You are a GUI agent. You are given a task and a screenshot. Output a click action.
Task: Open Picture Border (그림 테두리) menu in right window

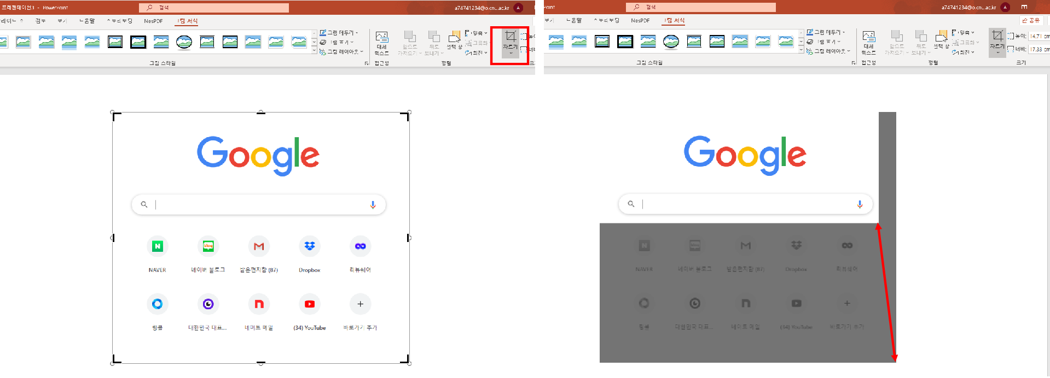pyautogui.click(x=826, y=32)
